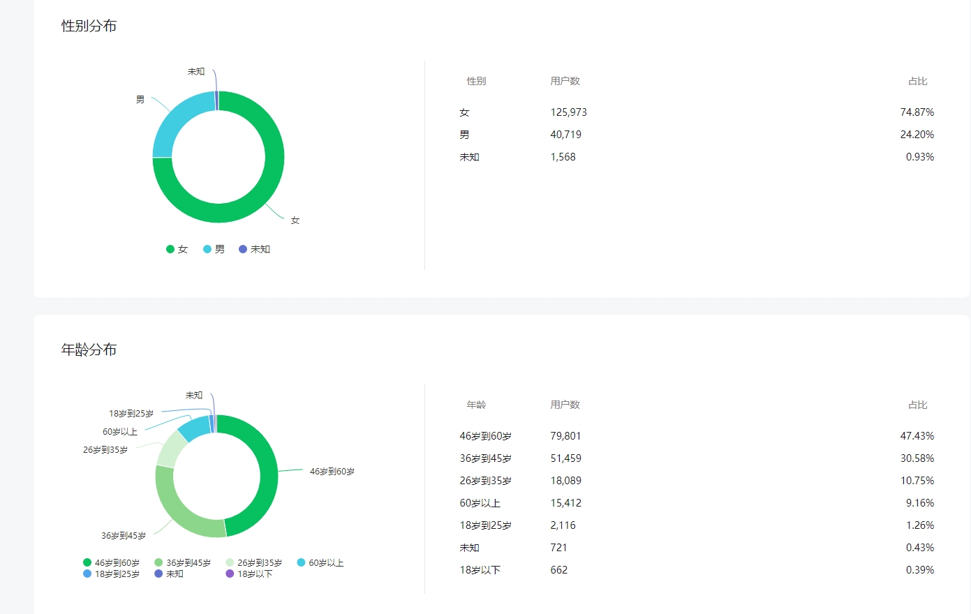Click percentage 1.26%
The width and height of the screenshot is (971, 614).
[919, 525]
